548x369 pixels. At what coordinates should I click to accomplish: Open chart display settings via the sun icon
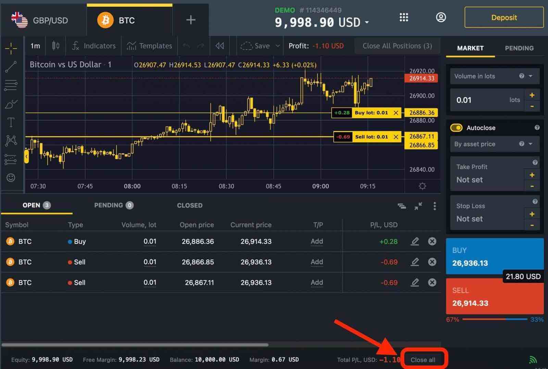[x=422, y=186]
